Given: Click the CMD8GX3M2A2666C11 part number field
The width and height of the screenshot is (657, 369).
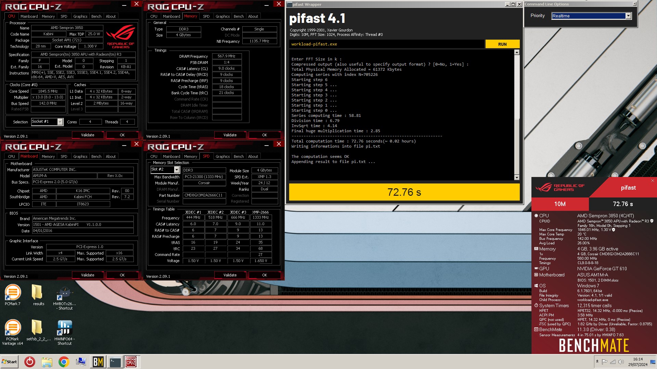Looking at the screenshot, I should 204,195.
